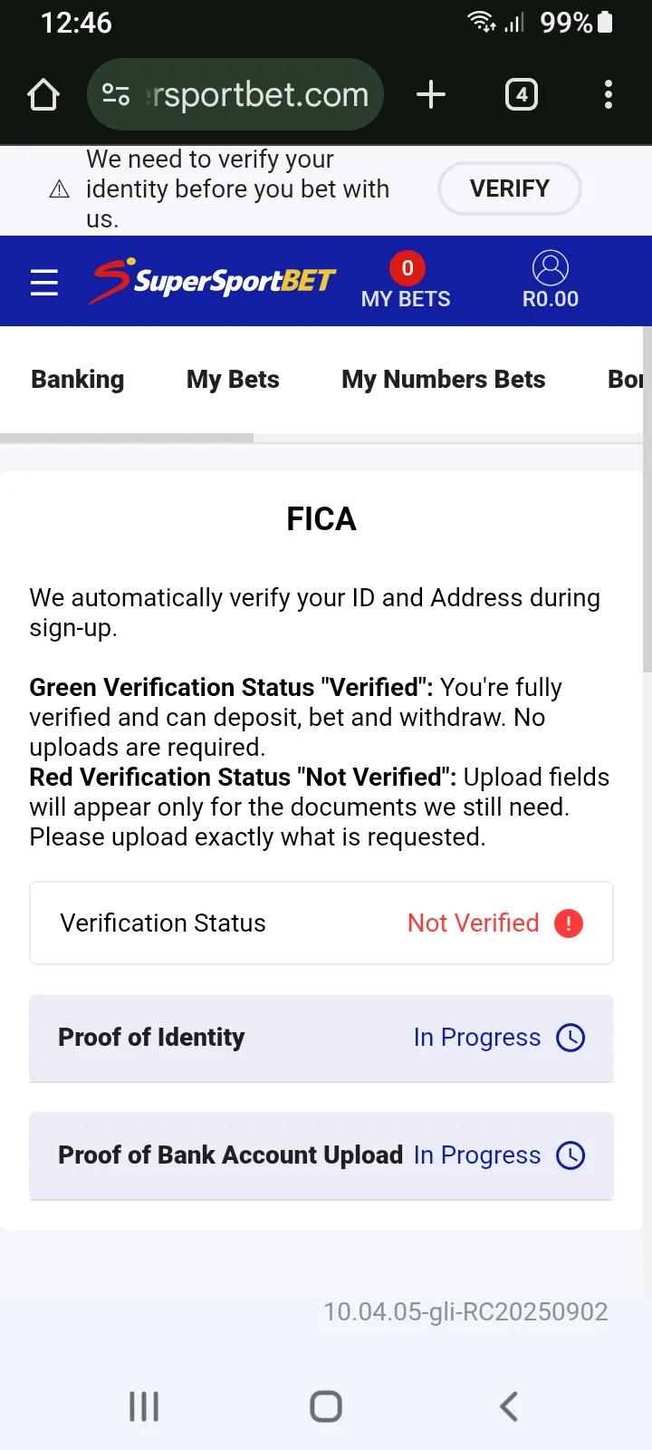The height and width of the screenshot is (1450, 652).
Task: Tap the Verification Status row
Action: point(321,923)
